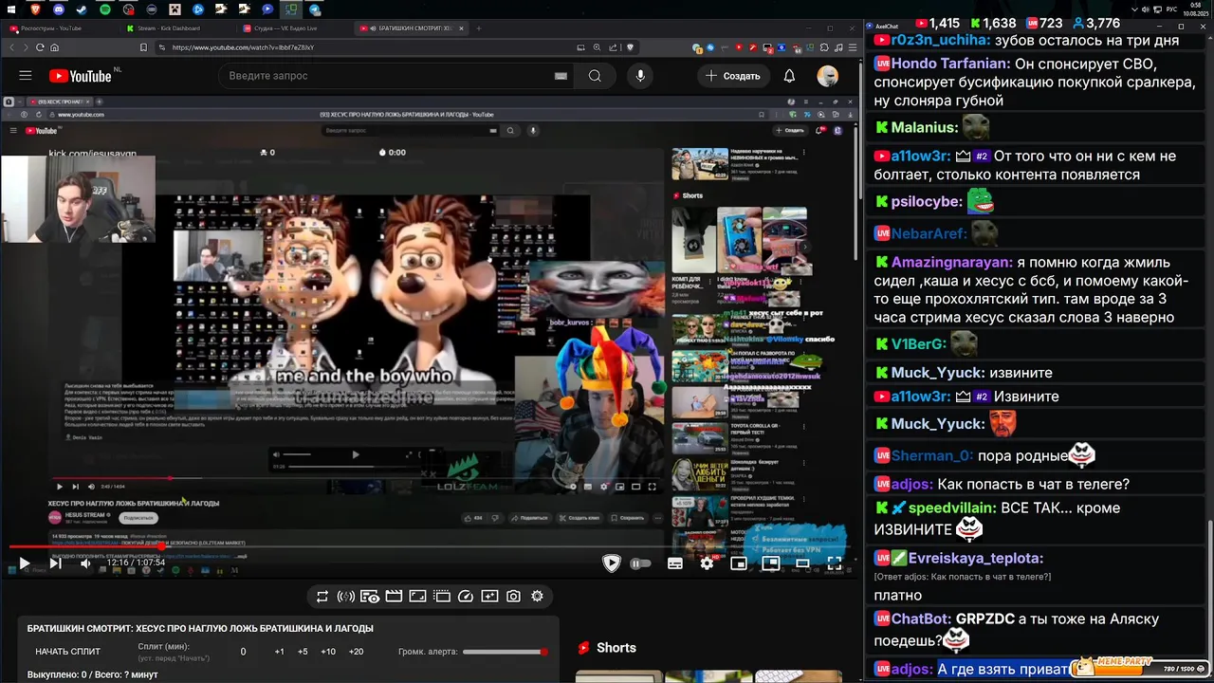Click the +5 minute split button
Image resolution: width=1214 pixels, height=683 pixels.
(303, 652)
